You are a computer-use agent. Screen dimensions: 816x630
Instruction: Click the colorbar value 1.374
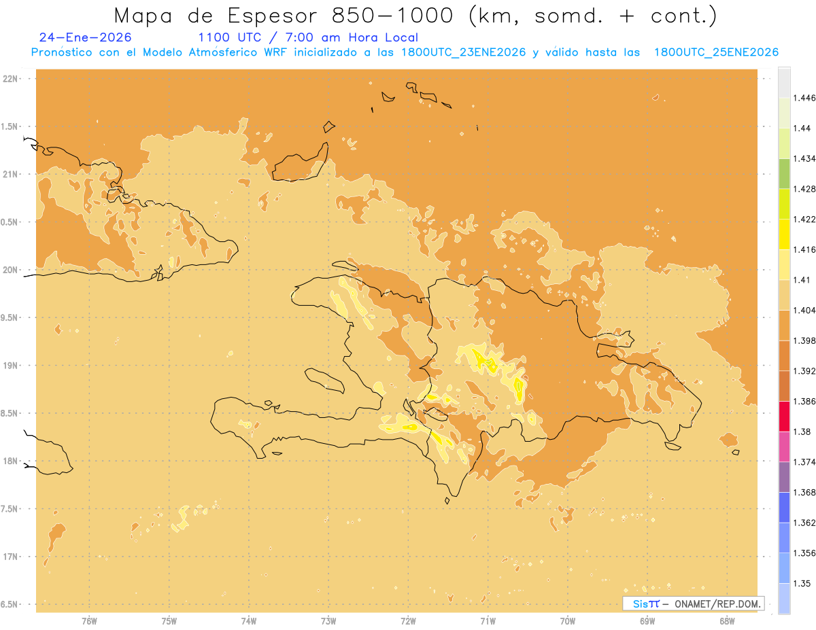(805, 462)
